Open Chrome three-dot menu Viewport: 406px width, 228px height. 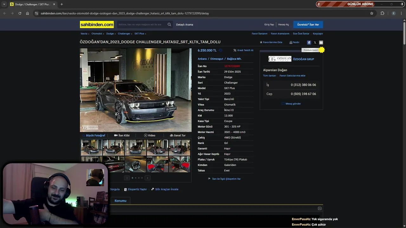pyautogui.click(x=402, y=13)
